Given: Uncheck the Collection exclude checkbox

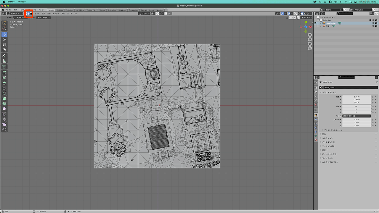Looking at the screenshot, I should (x=370, y=20).
